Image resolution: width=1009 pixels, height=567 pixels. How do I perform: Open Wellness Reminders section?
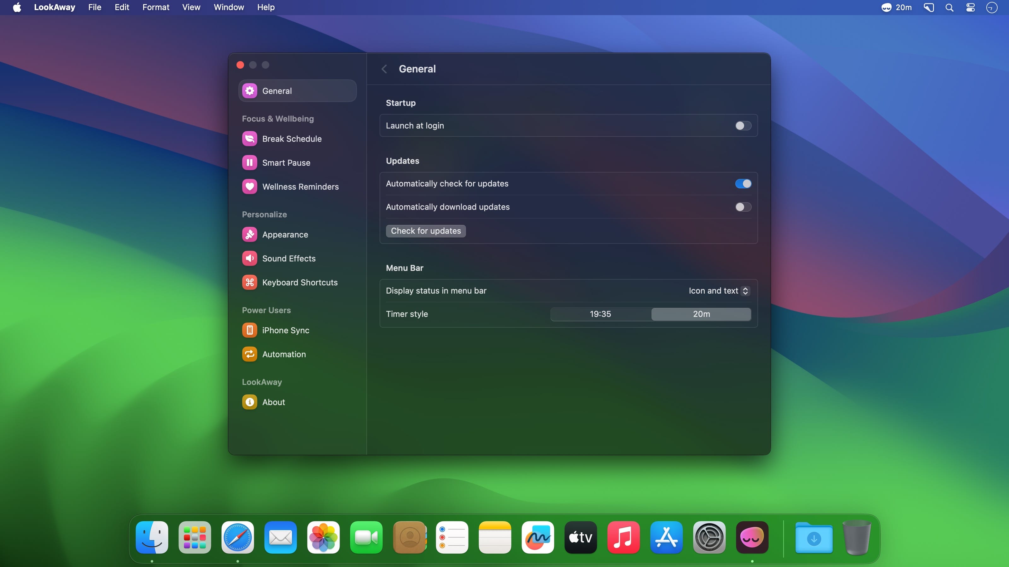pyautogui.click(x=300, y=187)
